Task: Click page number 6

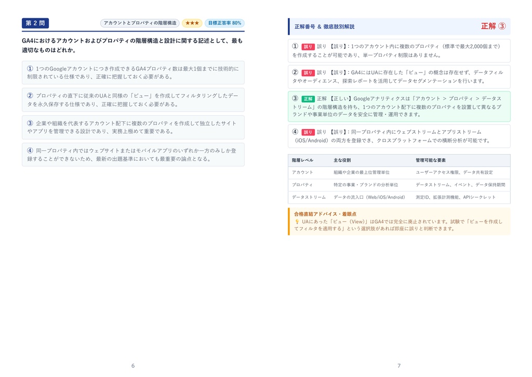Action: click(133, 366)
